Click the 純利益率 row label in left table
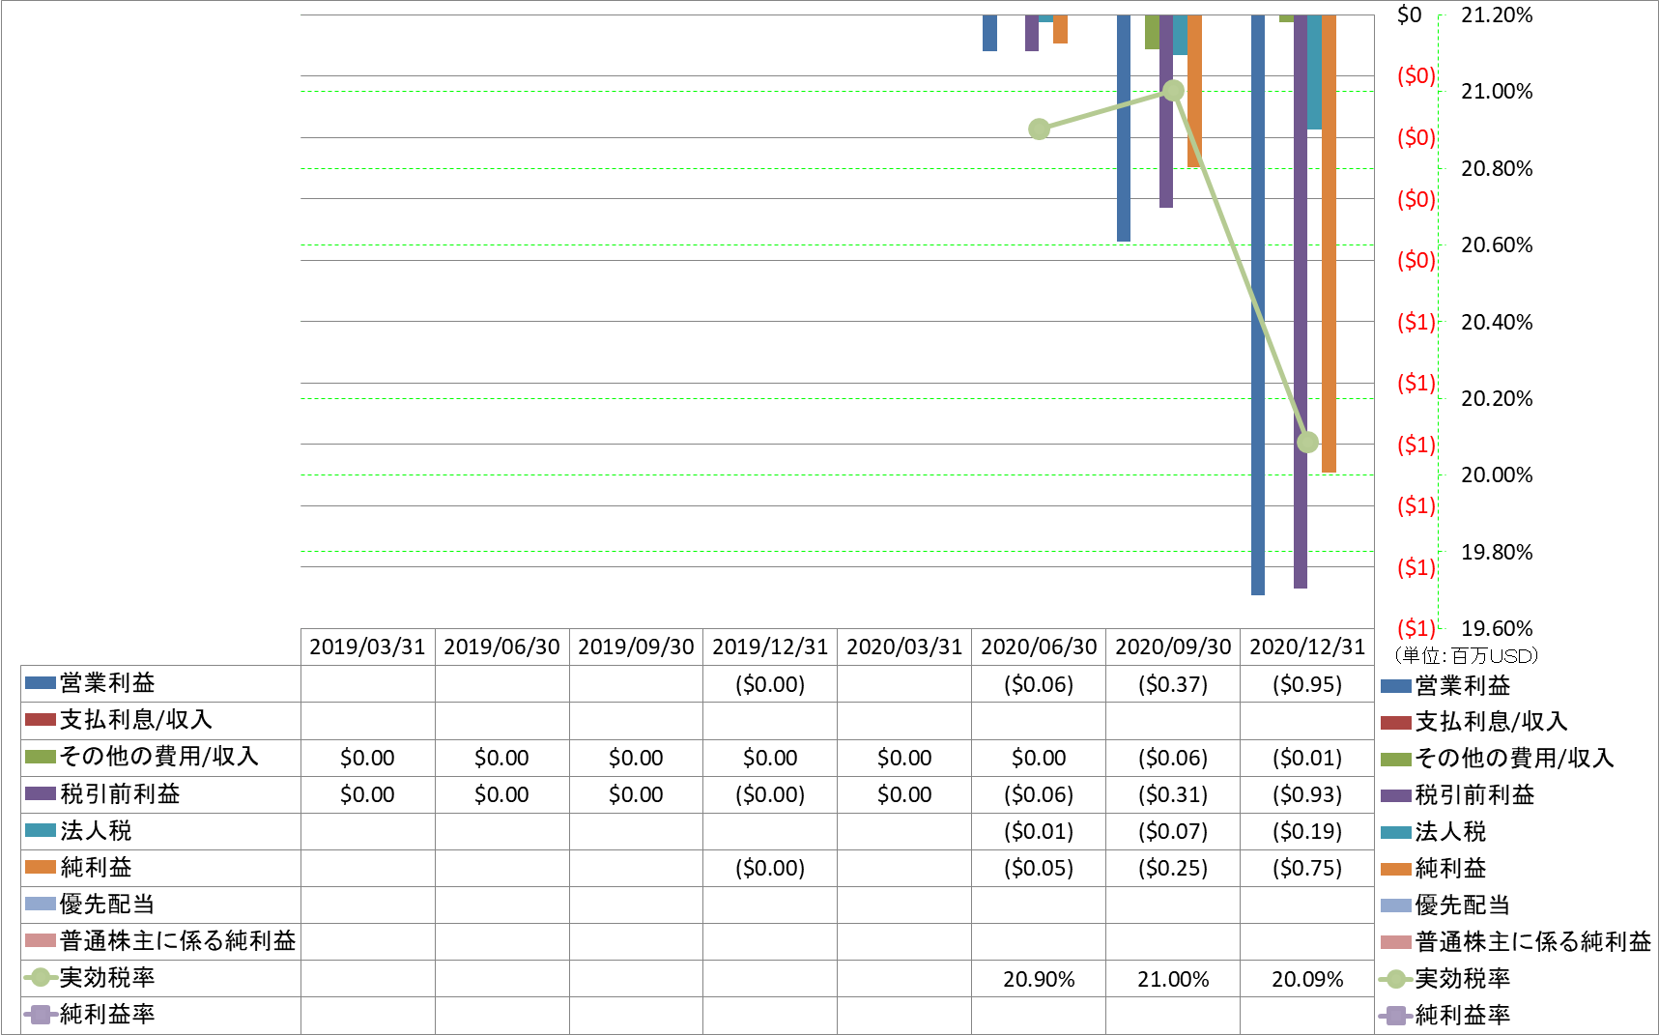Screen dimensions: 1659x1035 point(107,1015)
